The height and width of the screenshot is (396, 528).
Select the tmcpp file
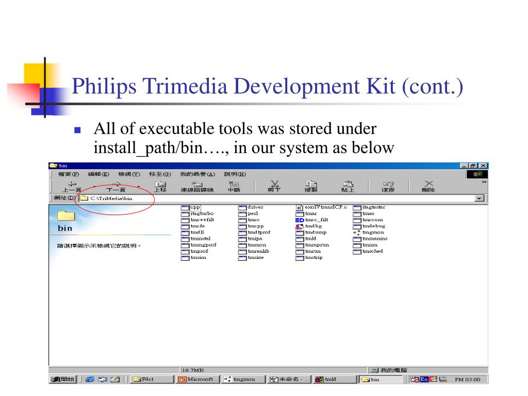pyautogui.click(x=251, y=226)
